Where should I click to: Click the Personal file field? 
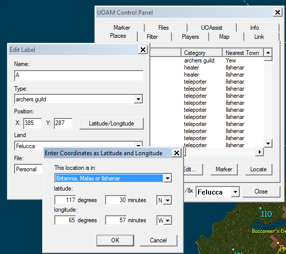29,169
